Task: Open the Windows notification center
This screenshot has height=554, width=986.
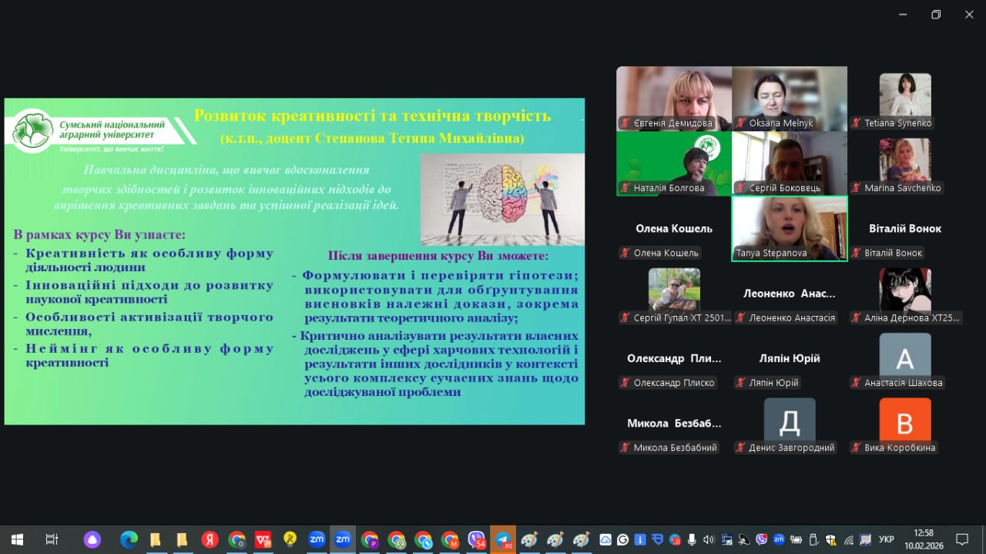Action: point(961,539)
